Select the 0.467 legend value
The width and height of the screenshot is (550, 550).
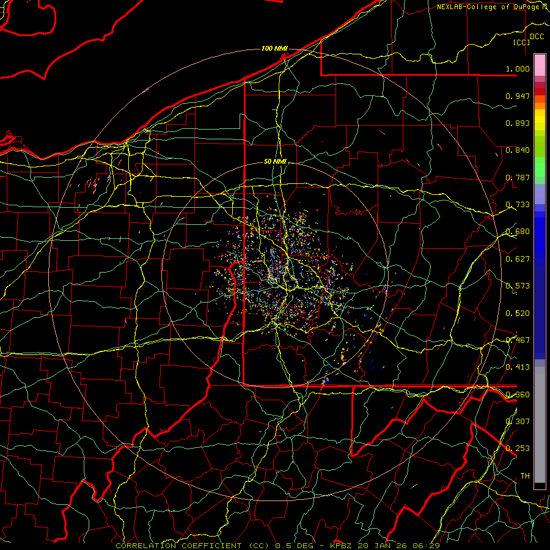[x=518, y=340]
